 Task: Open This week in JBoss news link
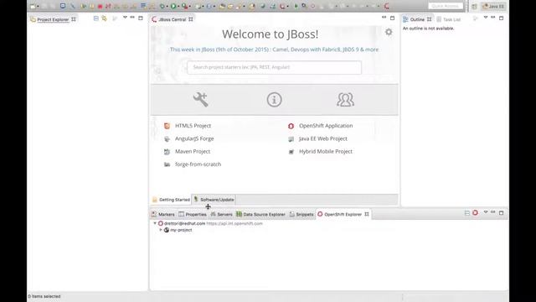click(x=274, y=49)
